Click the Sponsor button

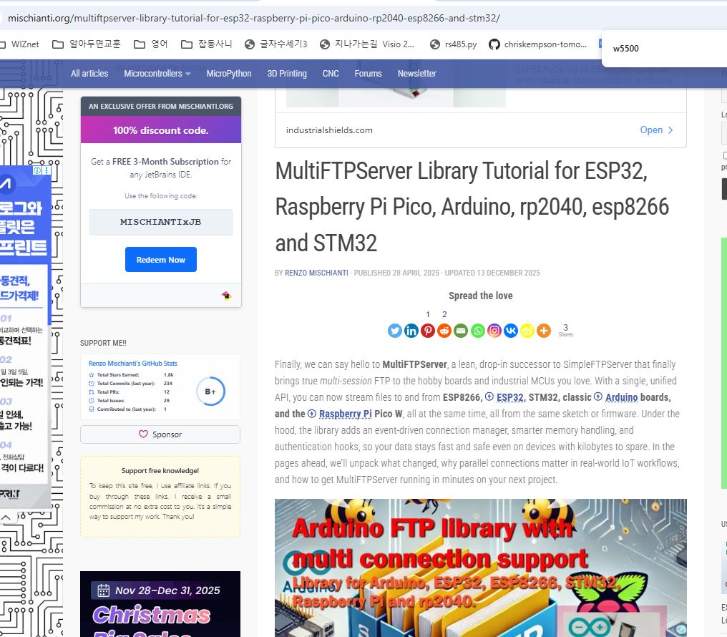160,434
